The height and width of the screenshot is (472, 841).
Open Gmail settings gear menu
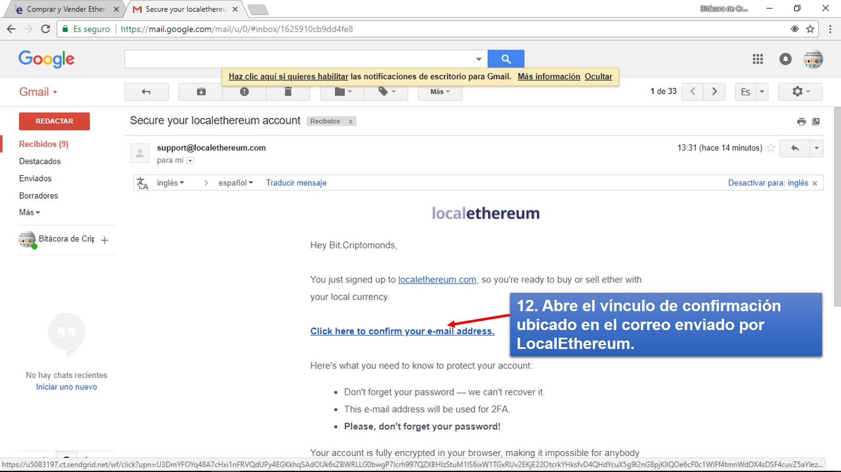tap(800, 92)
